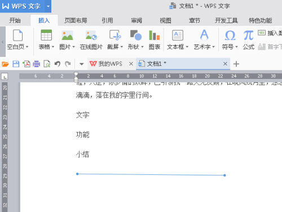Expand the 形状 shapes dropdown
Screen dimensions: 282x212
click(x=142, y=47)
